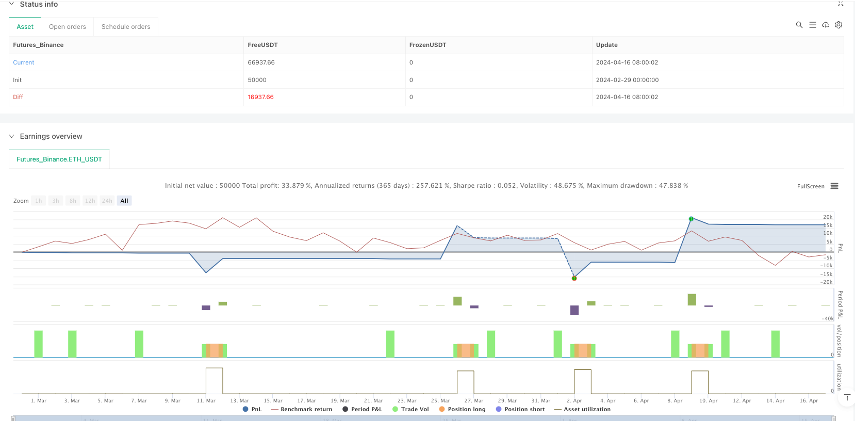The image size is (855, 421).
Task: Click the right handle of chart navigator
Action: click(833, 418)
